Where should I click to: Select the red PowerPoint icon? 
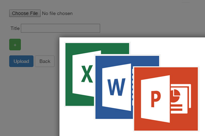[x=165, y=99]
